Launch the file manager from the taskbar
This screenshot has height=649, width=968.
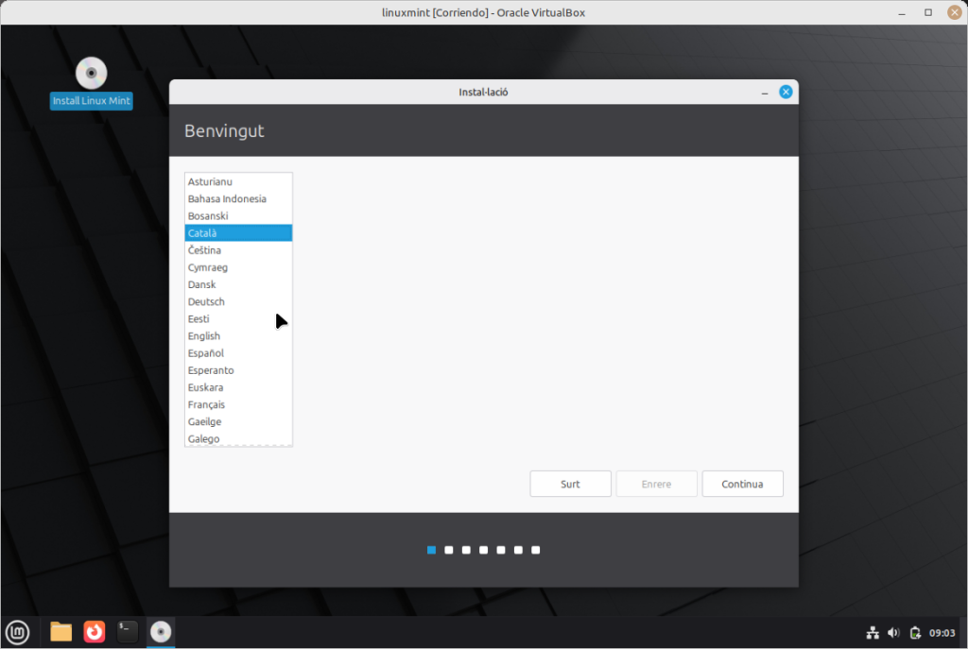pos(61,631)
